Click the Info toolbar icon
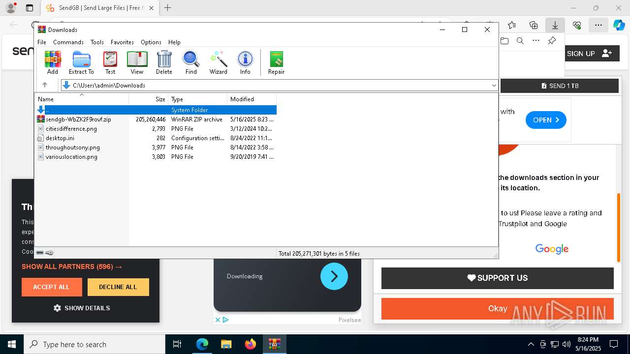Viewport: 630px width, 354px height. point(245,62)
